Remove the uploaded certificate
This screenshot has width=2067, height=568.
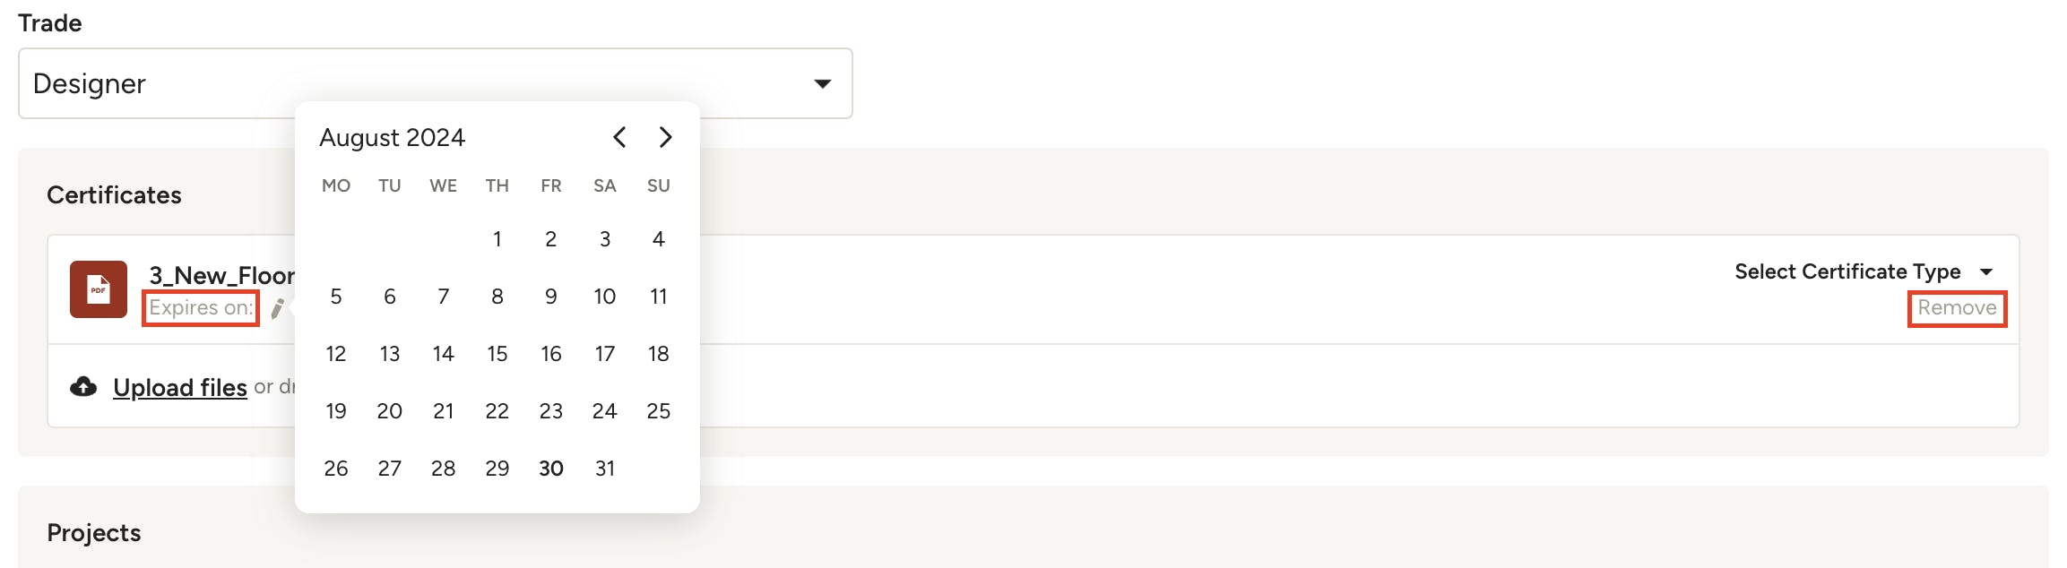[x=1957, y=308]
